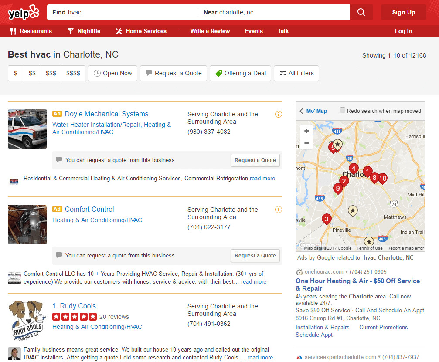Viewport: 439px width, 362px height.
Task: Click the reviewer avatar under Rudy Cools
Action: 14,354
